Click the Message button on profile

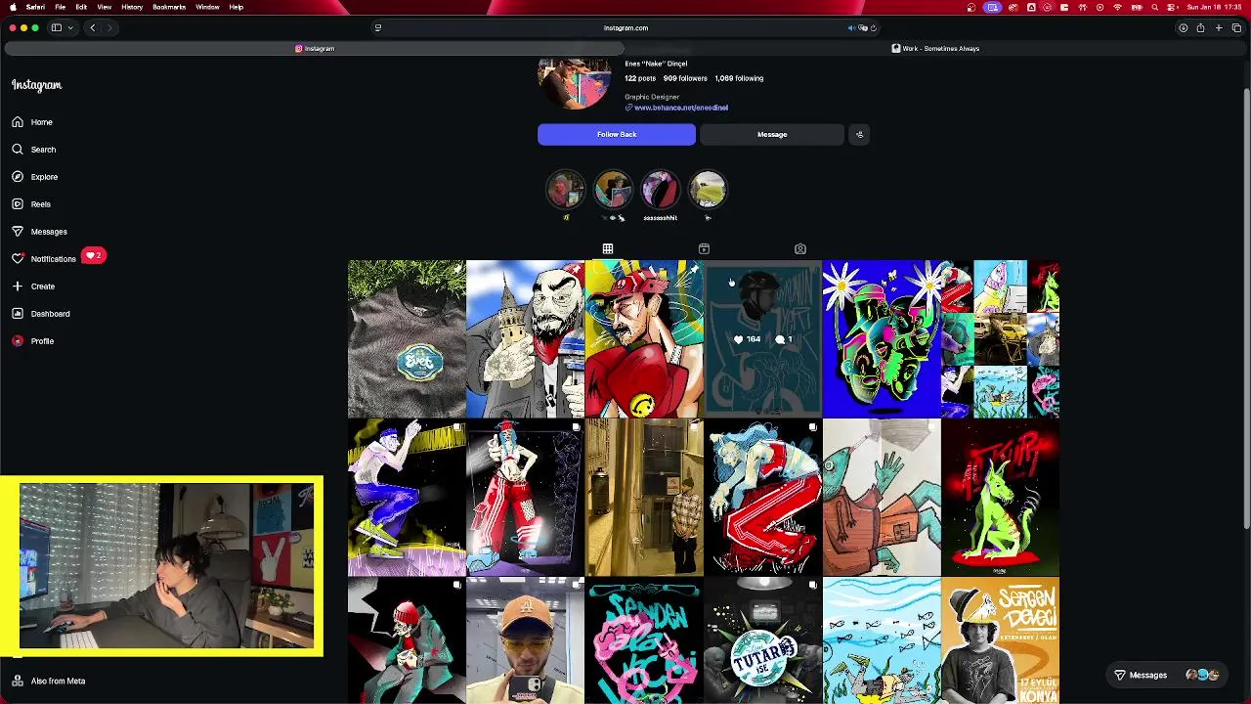pyautogui.click(x=772, y=135)
